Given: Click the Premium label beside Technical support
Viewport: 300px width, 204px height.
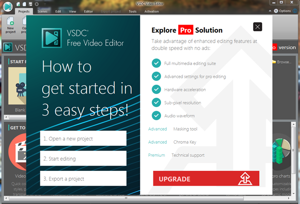Looking at the screenshot, I should (157, 155).
